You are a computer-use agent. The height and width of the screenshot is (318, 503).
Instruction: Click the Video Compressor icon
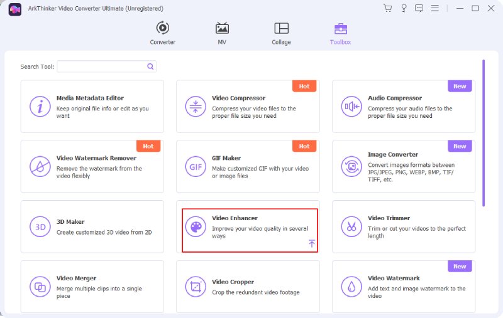(196, 107)
